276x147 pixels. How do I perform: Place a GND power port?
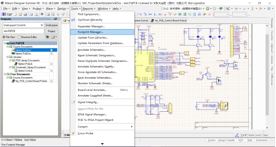click(165, 14)
